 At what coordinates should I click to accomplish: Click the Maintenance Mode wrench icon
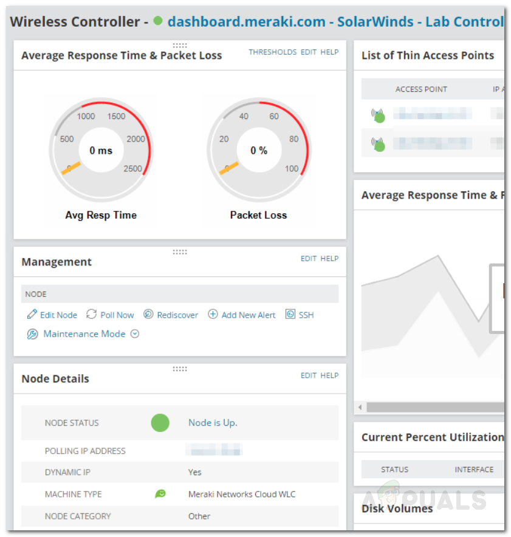coord(32,334)
